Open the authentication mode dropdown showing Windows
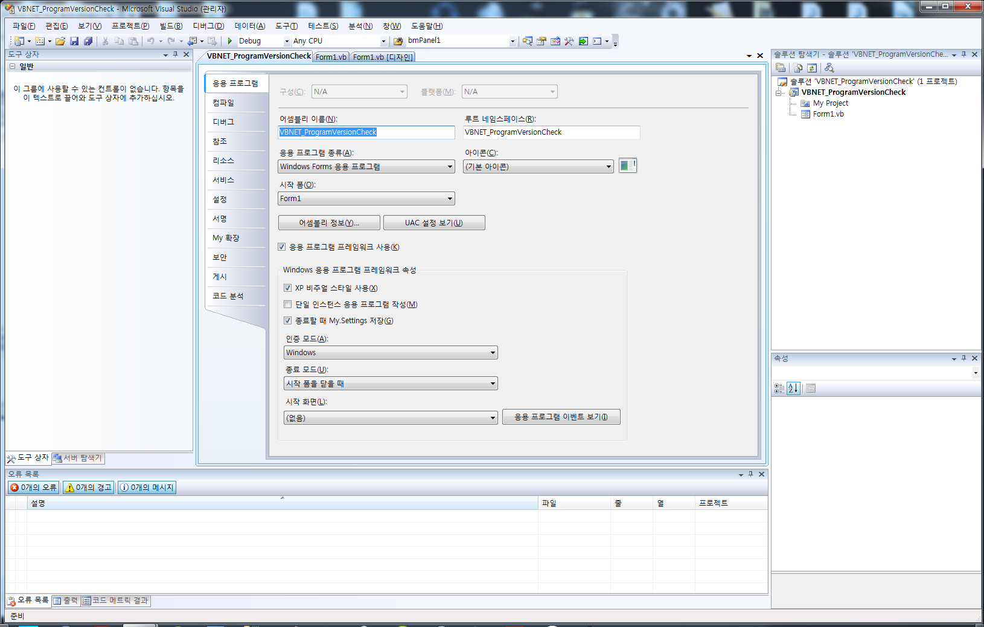 [x=391, y=353]
